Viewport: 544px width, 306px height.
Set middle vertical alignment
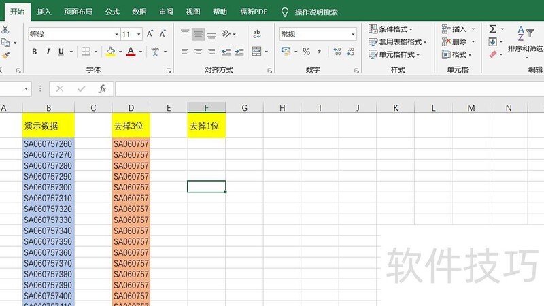click(x=198, y=34)
